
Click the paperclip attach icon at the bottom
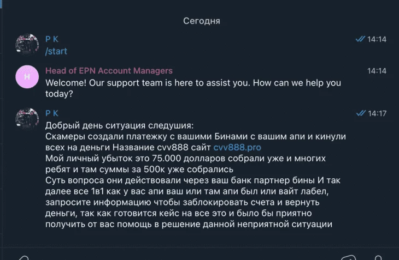tap(24, 257)
